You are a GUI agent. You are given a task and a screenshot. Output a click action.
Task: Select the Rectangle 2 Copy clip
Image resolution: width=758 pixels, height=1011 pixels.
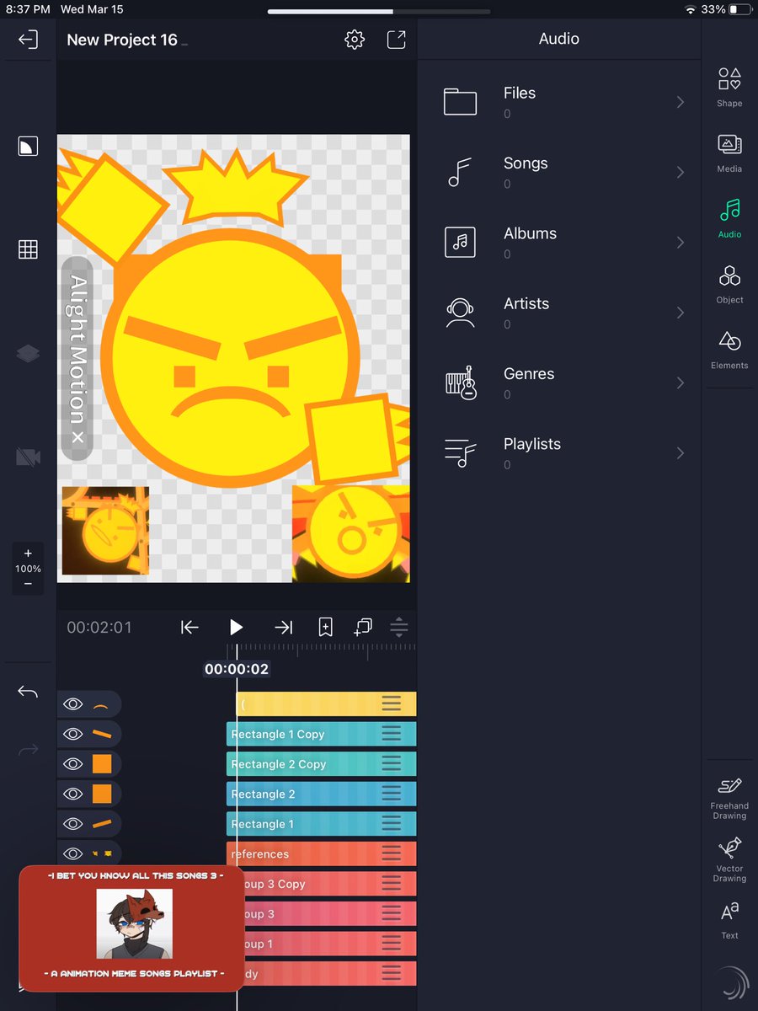click(x=321, y=764)
